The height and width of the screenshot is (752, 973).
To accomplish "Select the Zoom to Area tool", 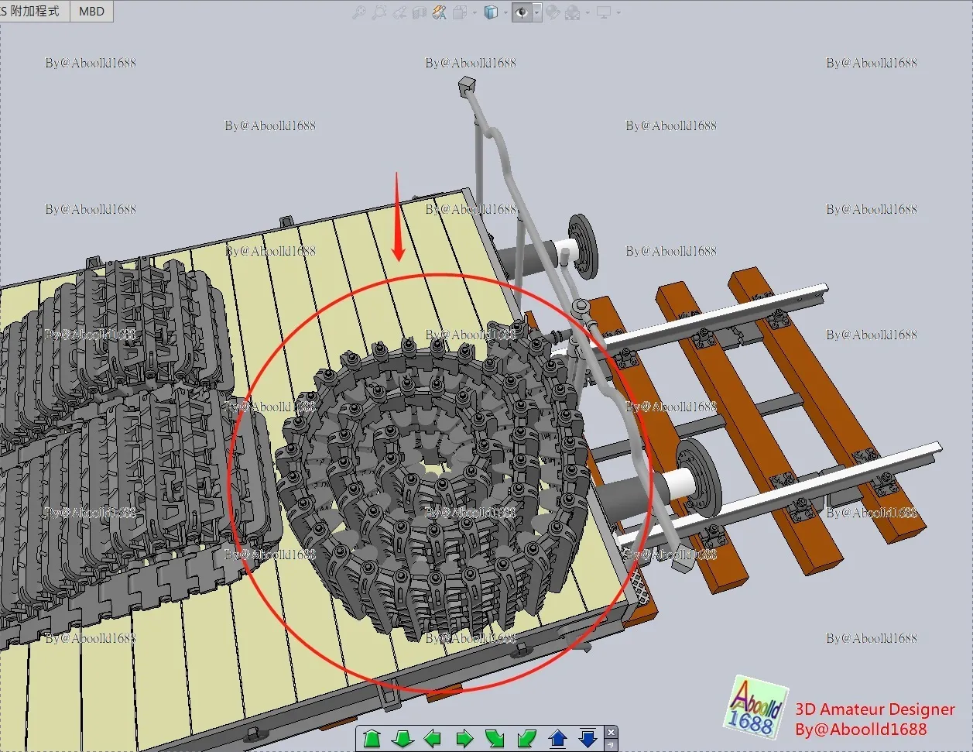I will [x=379, y=12].
